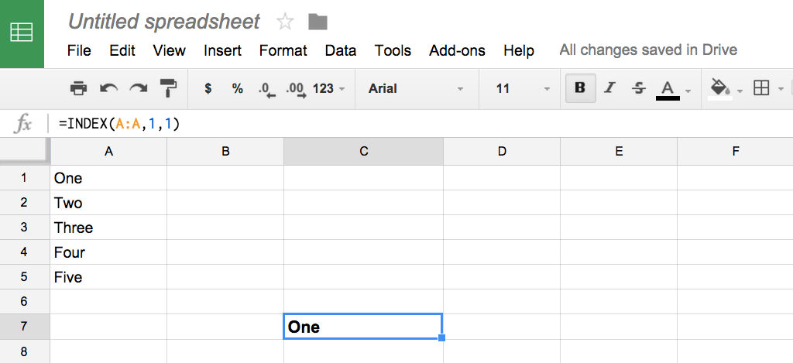
Task: Toggle Bold formatting off
Action: [x=580, y=88]
